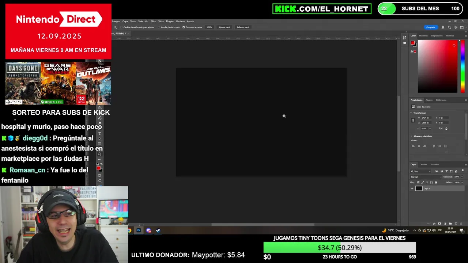Image resolution: width=468 pixels, height=263 pixels.
Task: Select the Zoom tool in the left toolbar
Action: 99,154
